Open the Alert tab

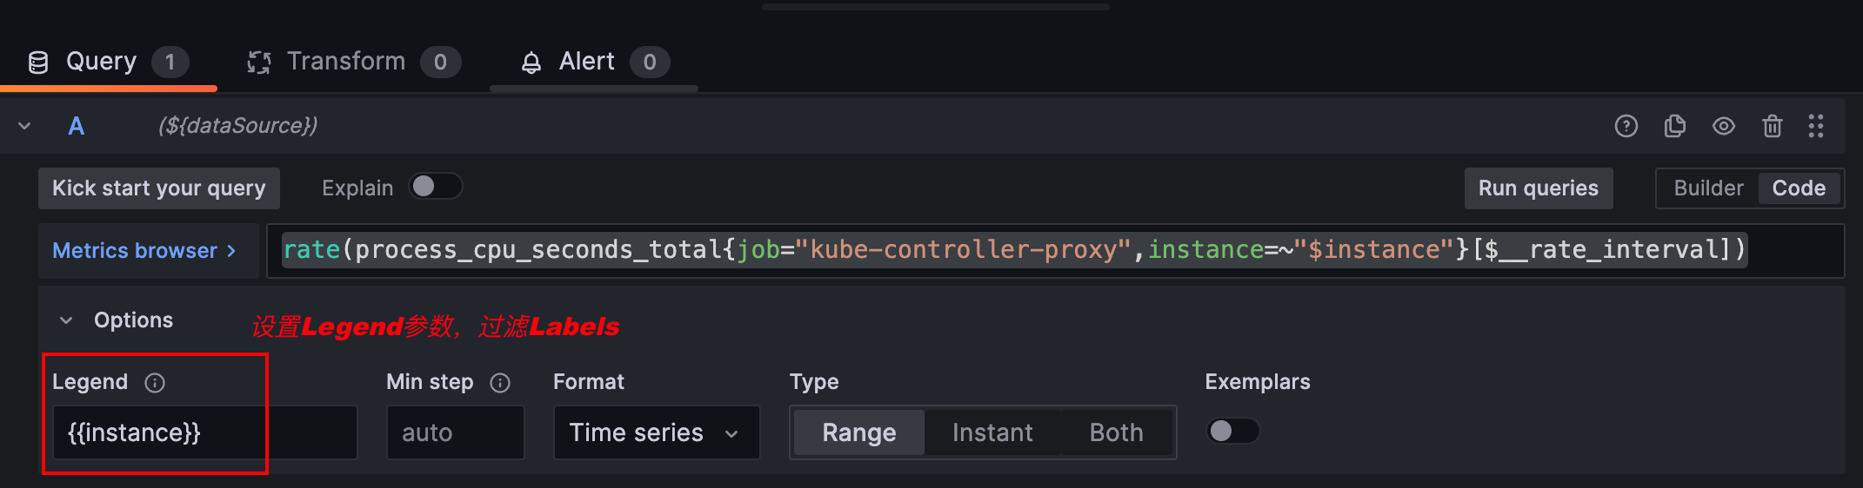pos(587,62)
